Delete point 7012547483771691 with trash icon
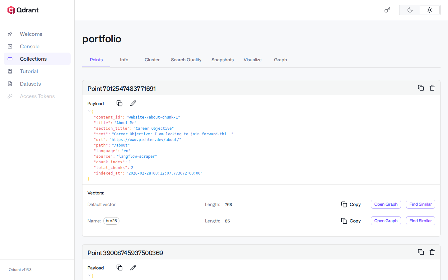Viewport: 448px width, 280px height. click(432, 88)
